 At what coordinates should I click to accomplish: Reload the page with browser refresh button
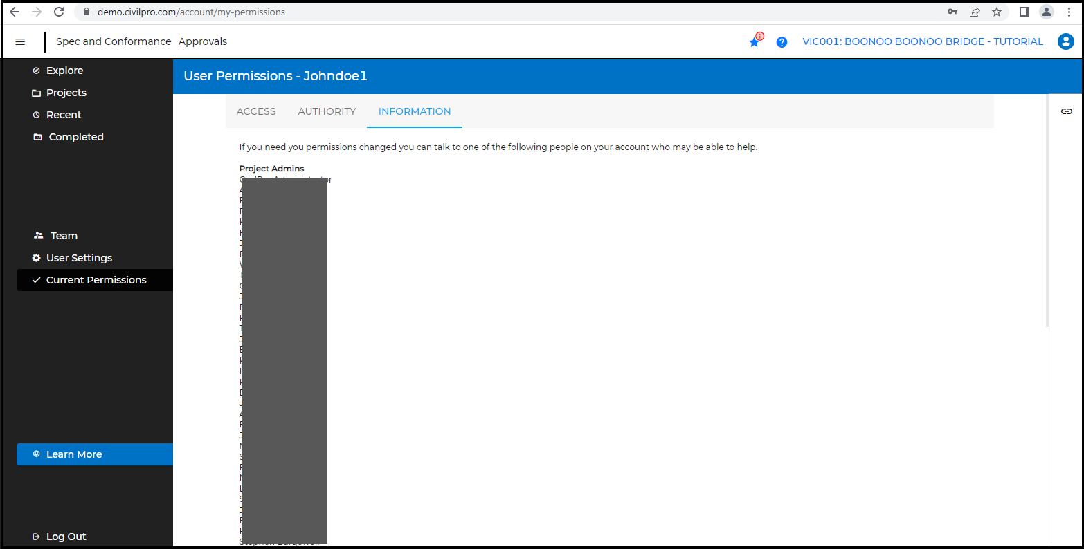pos(59,12)
